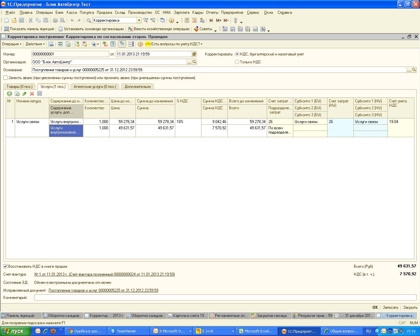Switch to the 'Товары (0 поз.)' tab
The width and height of the screenshot is (420, 336).
pyautogui.click(x=19, y=87)
